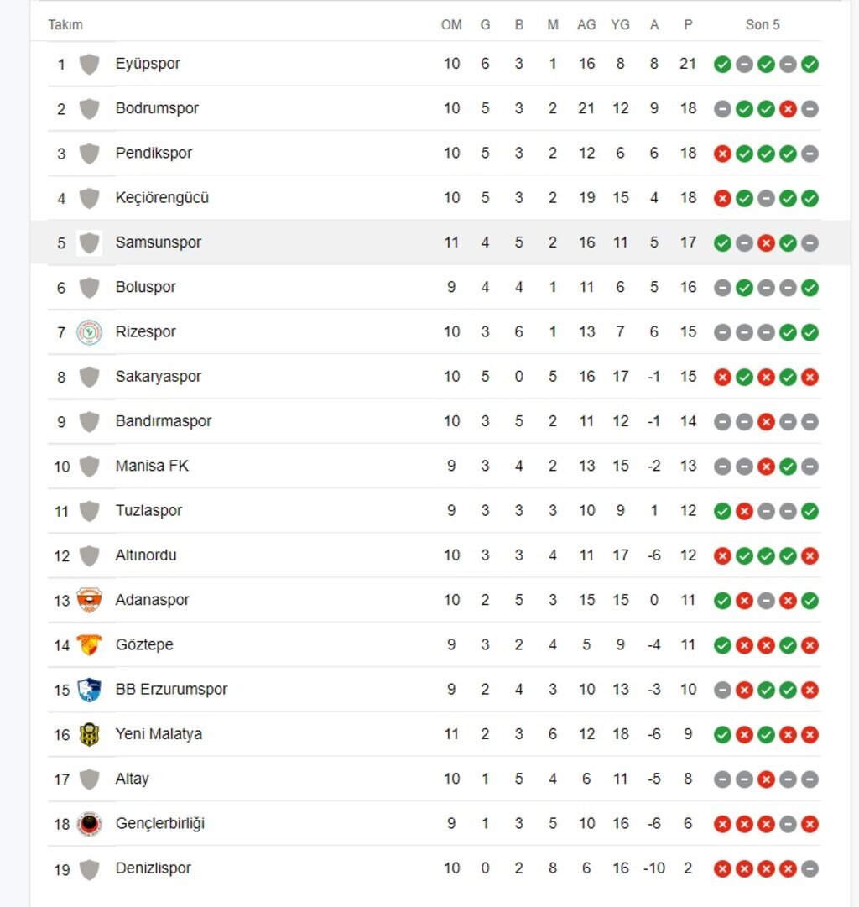Image resolution: width=859 pixels, height=907 pixels.
Task: Click Bodrumspor's red loss result icon
Action: (x=788, y=109)
